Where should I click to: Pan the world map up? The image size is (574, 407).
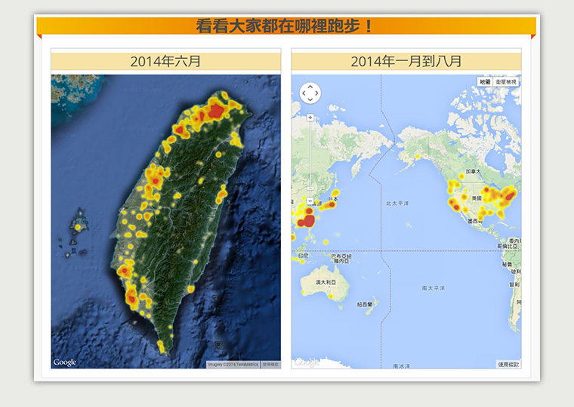[310, 87]
